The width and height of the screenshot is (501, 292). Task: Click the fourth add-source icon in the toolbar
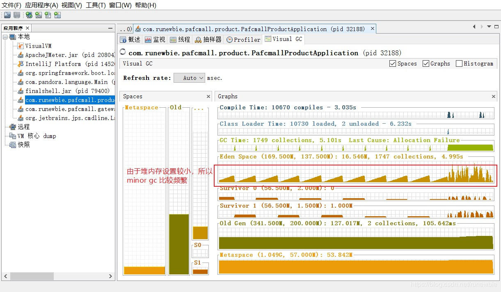[57, 15]
